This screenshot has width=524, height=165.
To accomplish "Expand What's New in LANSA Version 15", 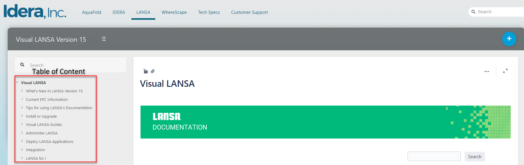I will click(x=22, y=91).
